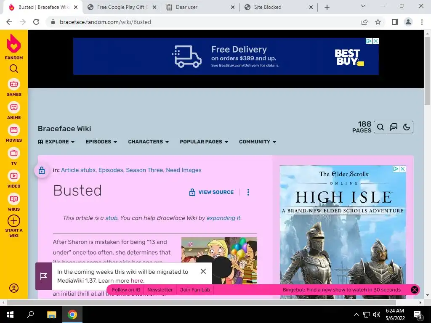Close the Best Buy banner ad
Screen dimensions: 431x323
375,41
